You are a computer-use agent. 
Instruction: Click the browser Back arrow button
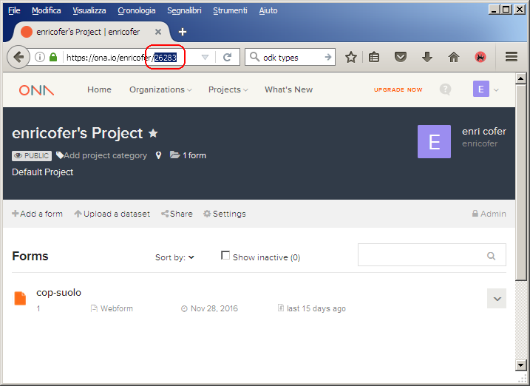[18, 57]
